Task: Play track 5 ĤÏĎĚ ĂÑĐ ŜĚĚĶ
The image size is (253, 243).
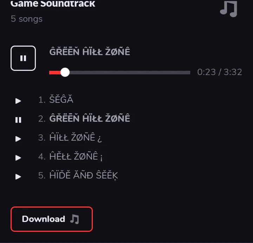Action: (18, 176)
